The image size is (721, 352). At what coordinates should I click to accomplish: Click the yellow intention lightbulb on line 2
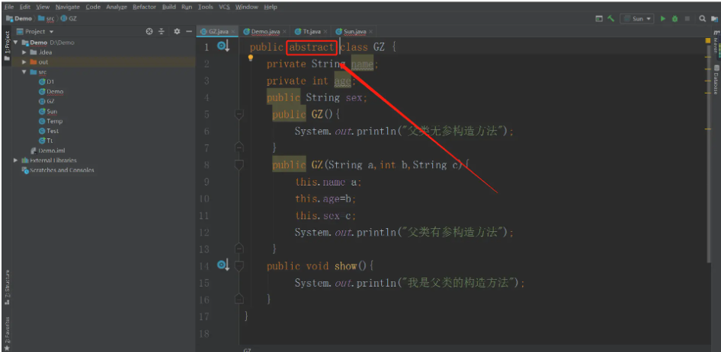[x=251, y=58]
